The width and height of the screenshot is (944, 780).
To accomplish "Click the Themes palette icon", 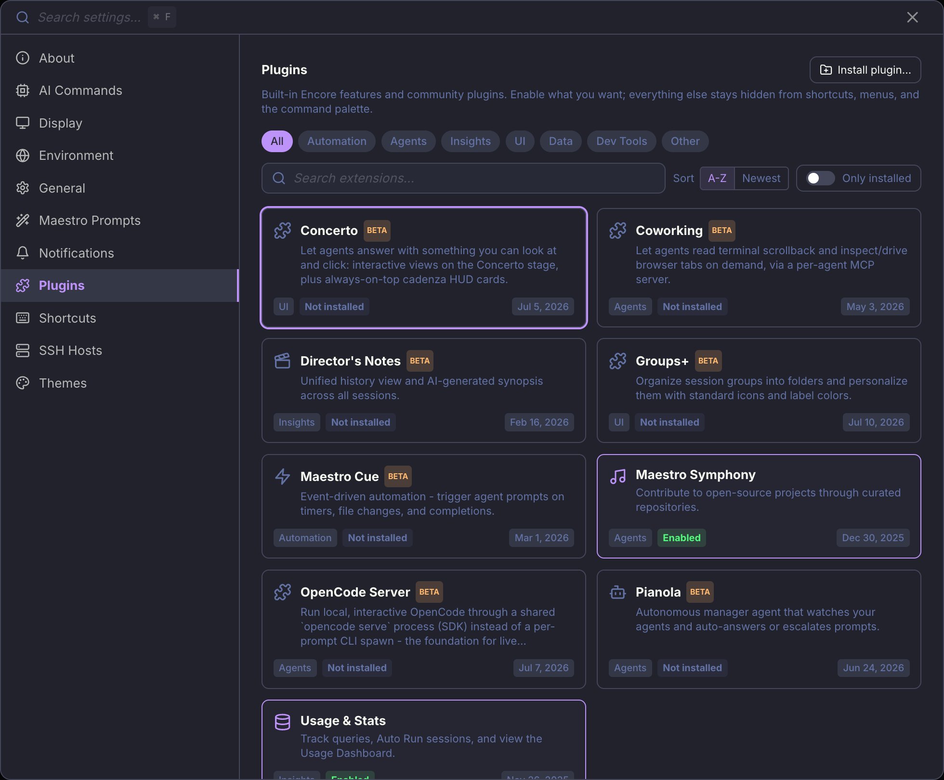I will (23, 383).
